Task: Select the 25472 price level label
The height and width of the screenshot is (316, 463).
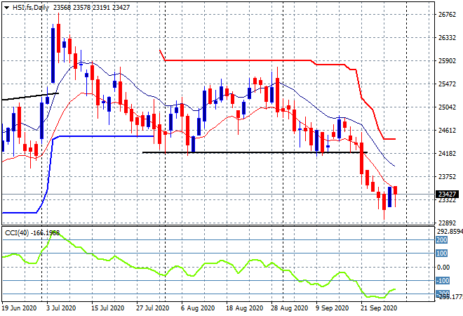Action: pyautogui.click(x=447, y=84)
